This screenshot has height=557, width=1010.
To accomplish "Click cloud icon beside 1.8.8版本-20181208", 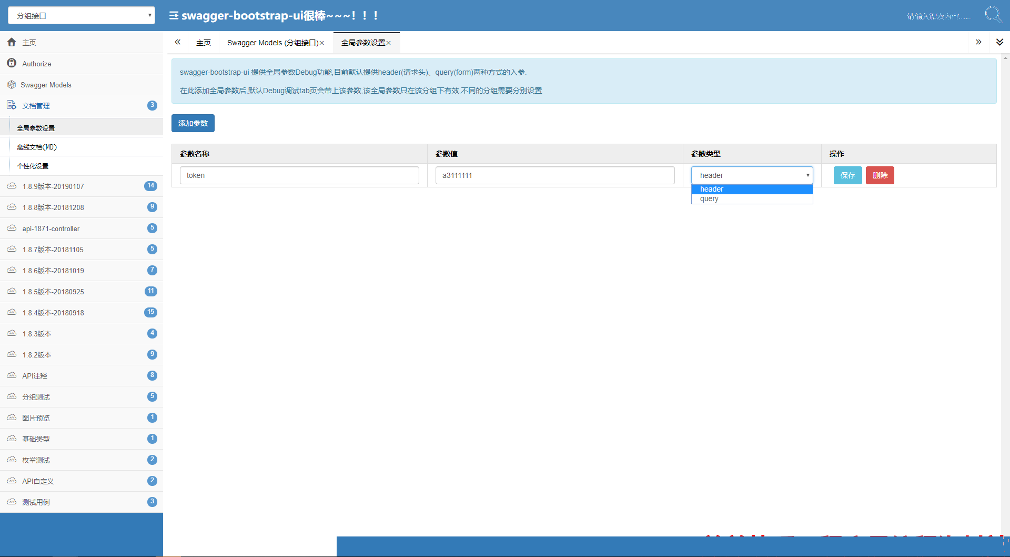I will [x=12, y=207].
